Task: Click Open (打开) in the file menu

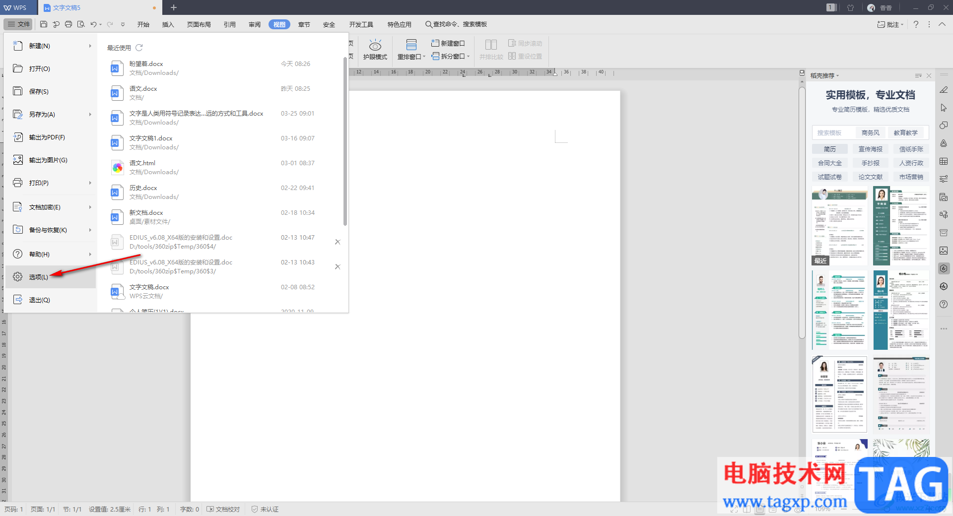Action: click(50, 68)
